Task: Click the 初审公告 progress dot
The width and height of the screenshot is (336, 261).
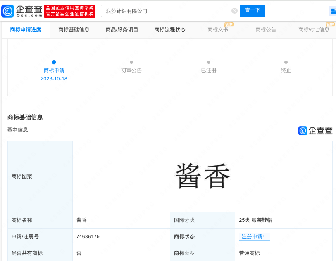Action: (x=131, y=62)
